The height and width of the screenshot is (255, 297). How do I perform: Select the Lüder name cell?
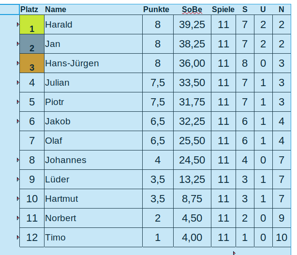pos(93,180)
